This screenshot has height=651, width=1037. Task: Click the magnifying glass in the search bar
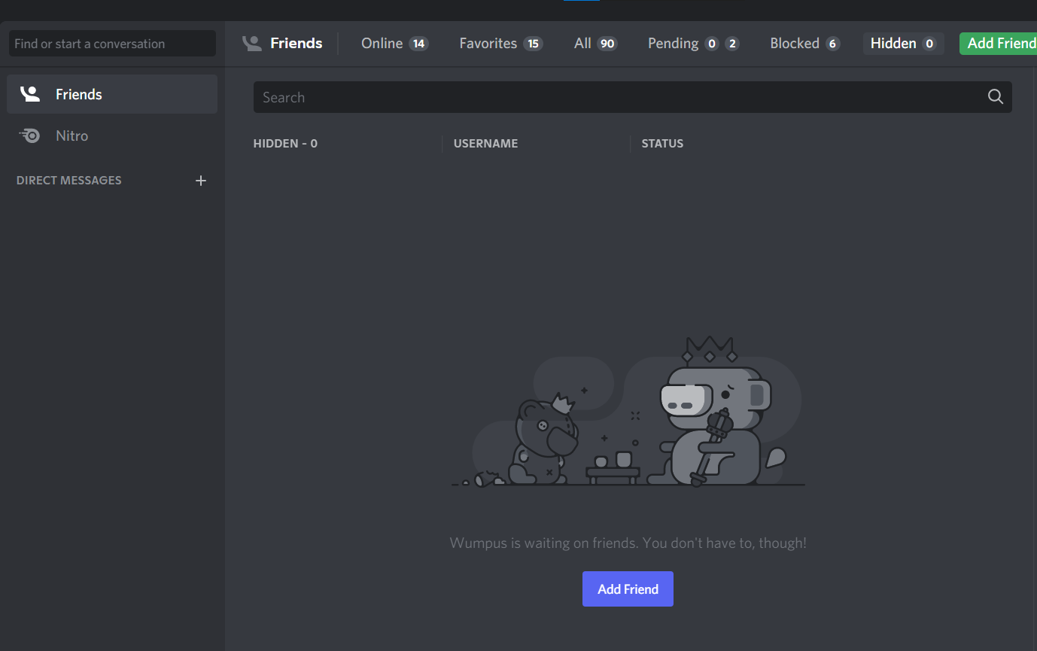point(995,96)
